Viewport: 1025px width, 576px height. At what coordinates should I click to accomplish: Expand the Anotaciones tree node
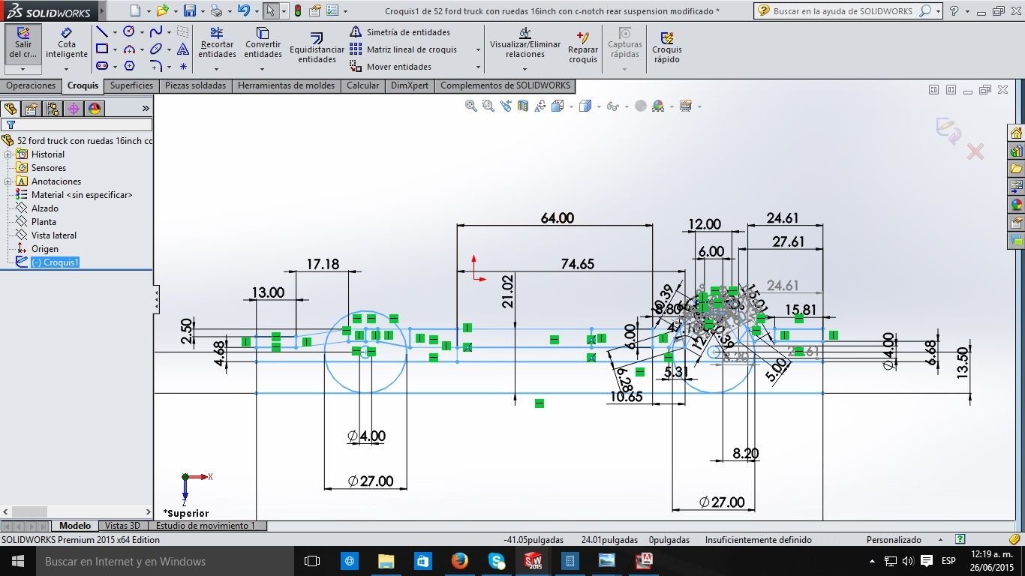(x=8, y=181)
